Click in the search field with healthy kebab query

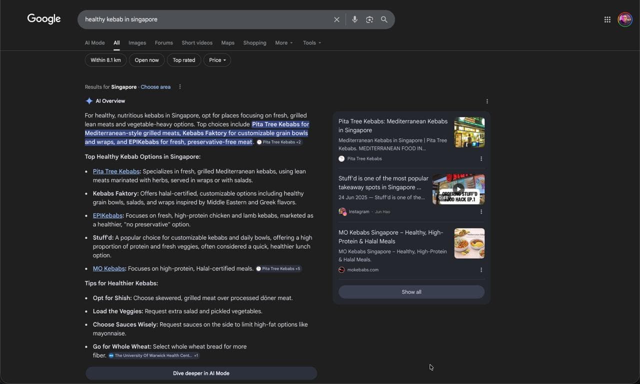(205, 19)
